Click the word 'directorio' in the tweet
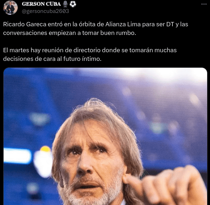 87,50
